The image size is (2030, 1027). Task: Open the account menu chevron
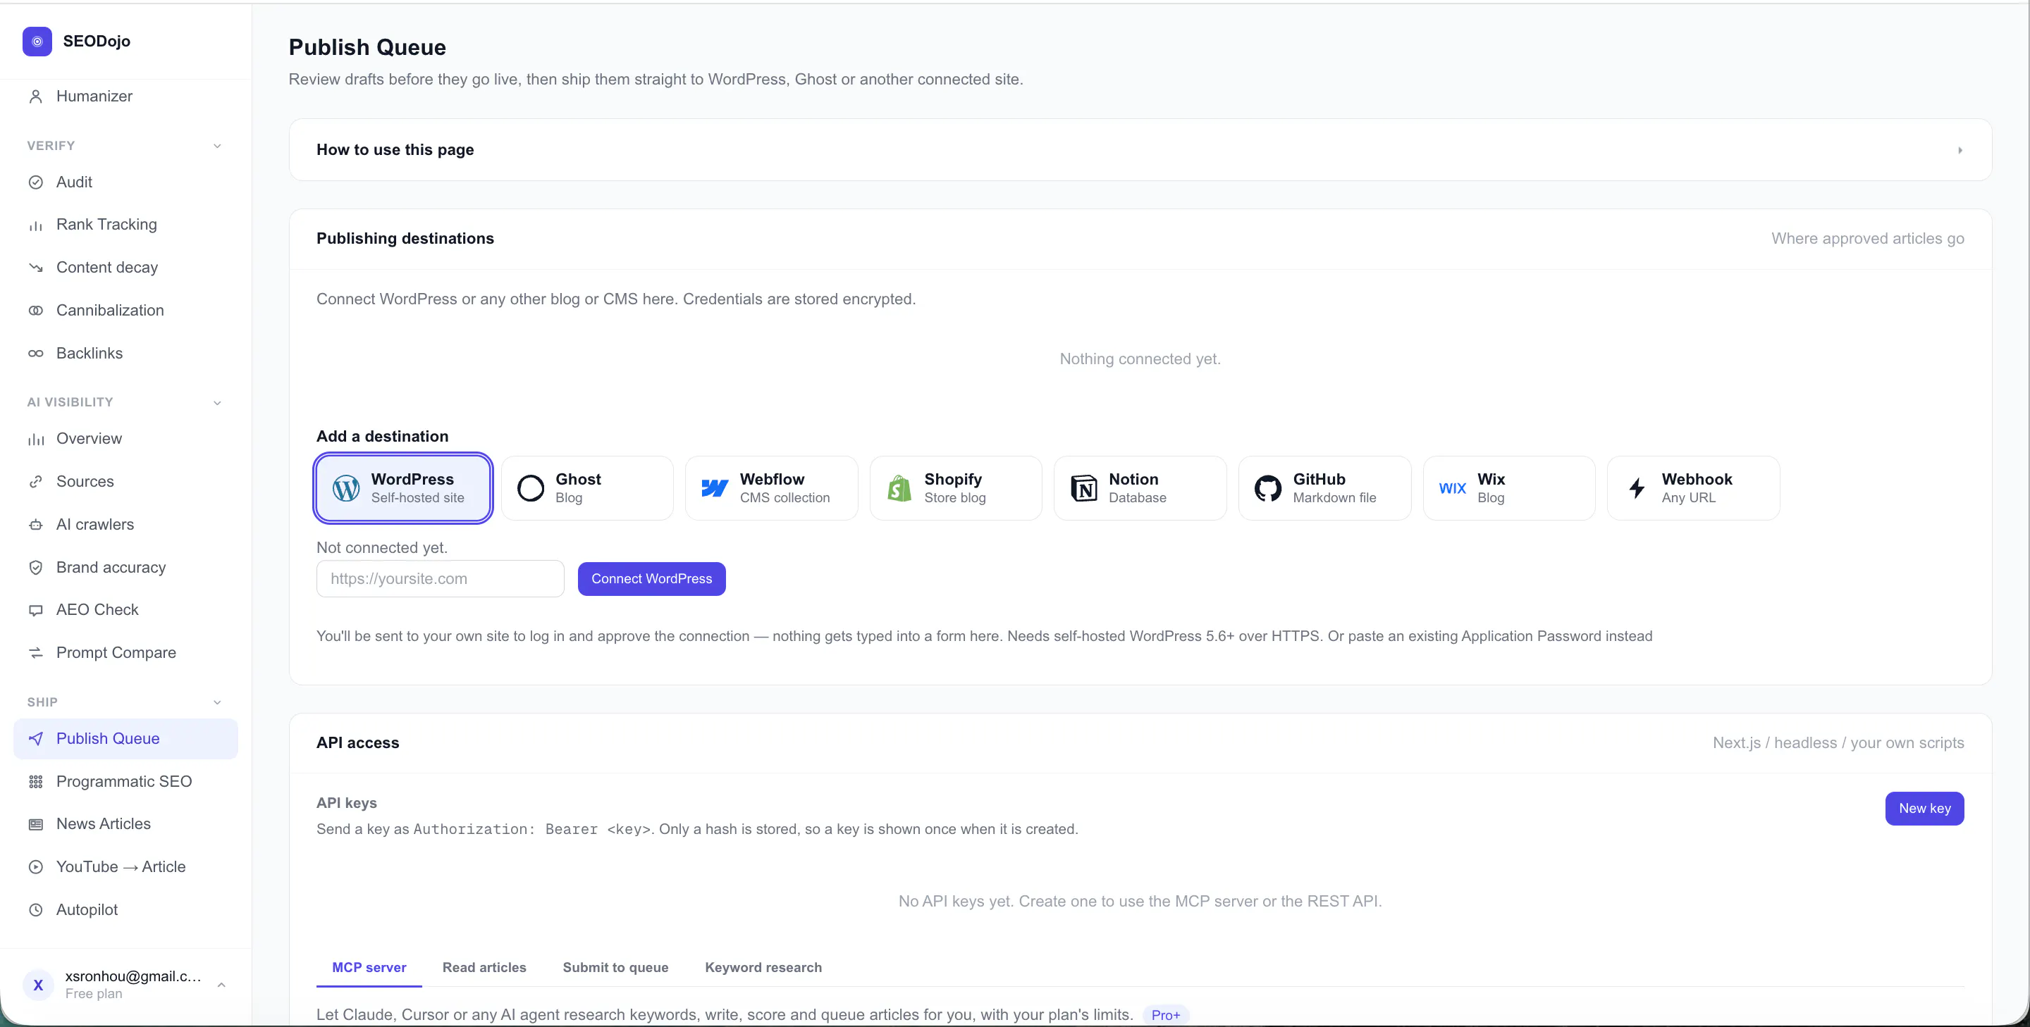221,985
